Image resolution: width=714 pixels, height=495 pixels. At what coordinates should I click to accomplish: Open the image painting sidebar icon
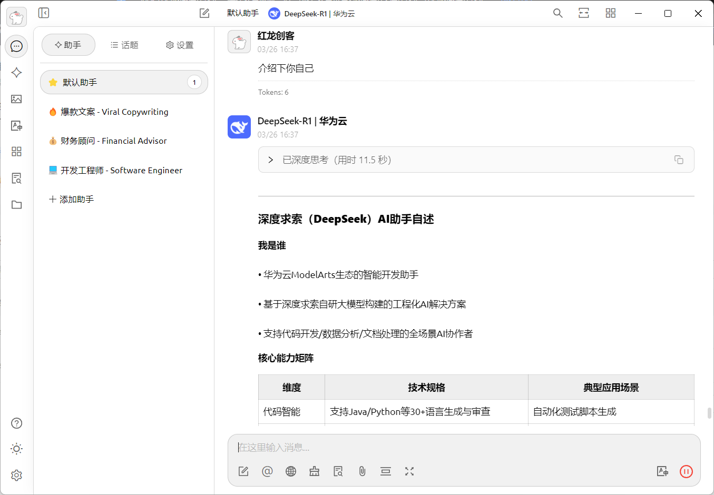pos(16,99)
